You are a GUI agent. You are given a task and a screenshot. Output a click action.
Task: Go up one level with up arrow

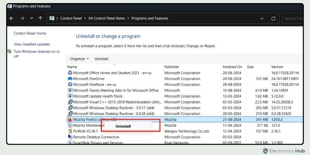click(40, 18)
